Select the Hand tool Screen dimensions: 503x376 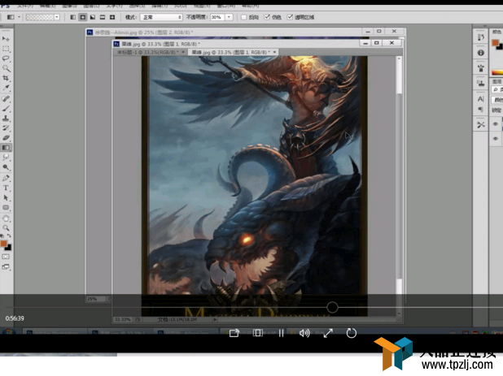coord(6,218)
